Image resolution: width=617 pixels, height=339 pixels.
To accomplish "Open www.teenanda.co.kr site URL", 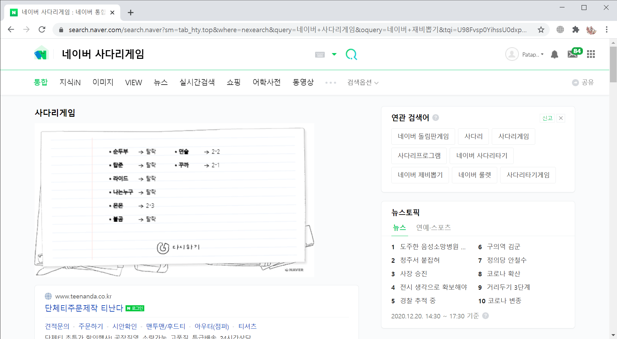I will click(83, 296).
